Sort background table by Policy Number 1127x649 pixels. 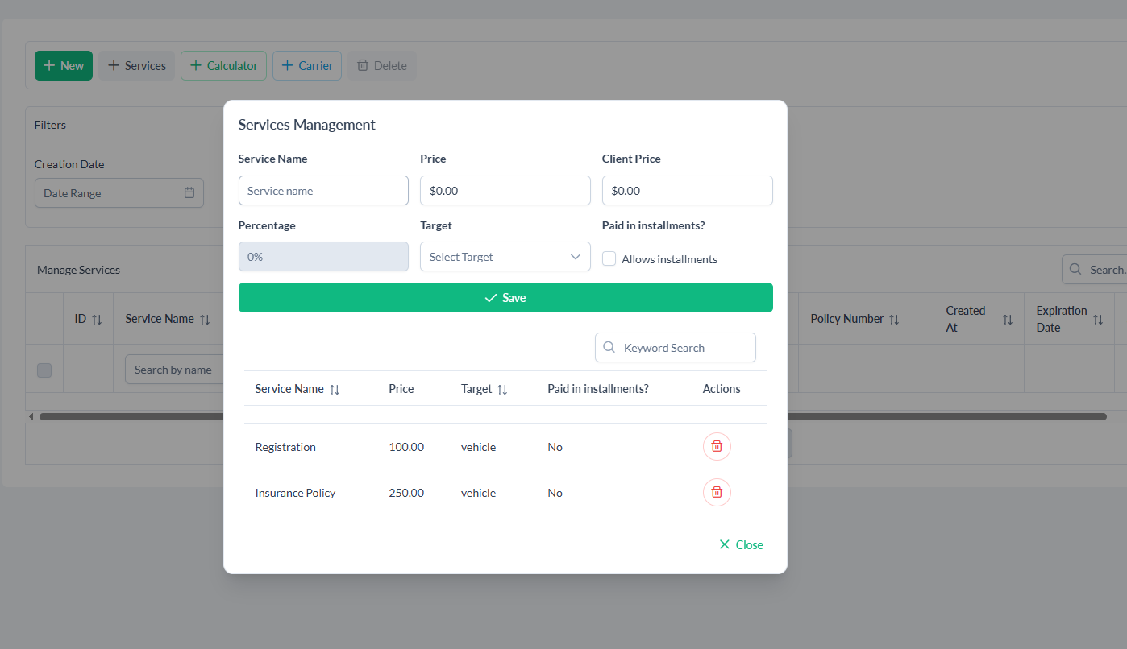click(894, 320)
